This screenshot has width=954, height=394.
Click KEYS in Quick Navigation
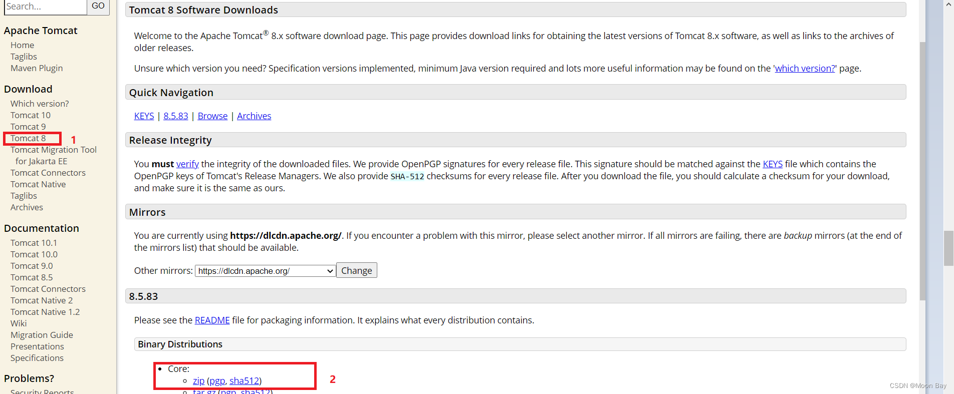(x=144, y=116)
